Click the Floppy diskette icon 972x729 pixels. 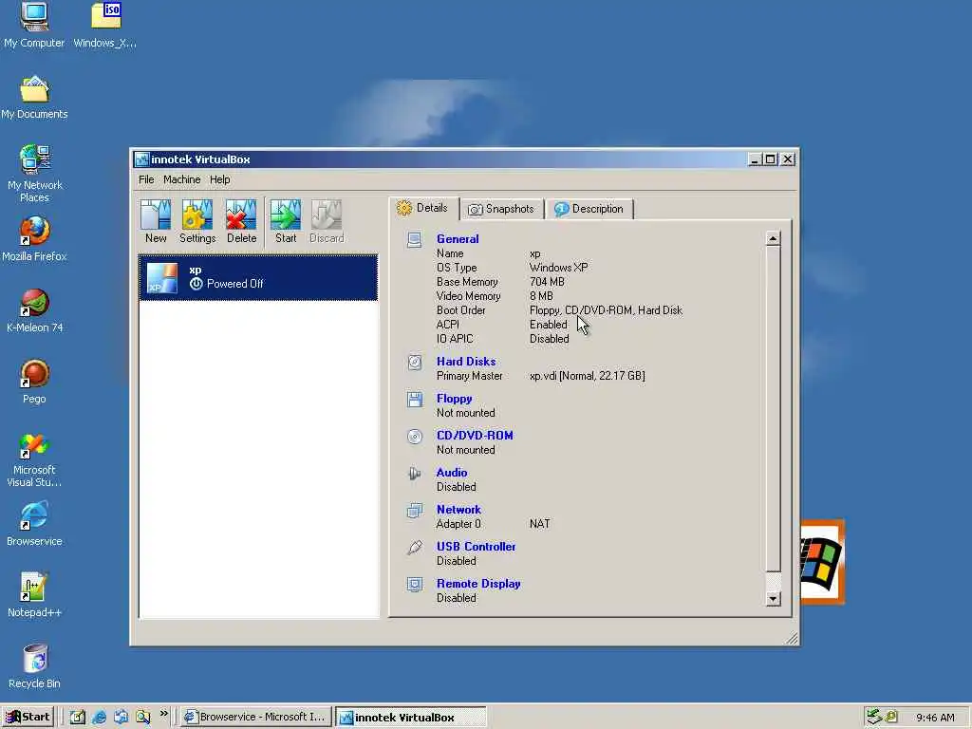point(415,400)
